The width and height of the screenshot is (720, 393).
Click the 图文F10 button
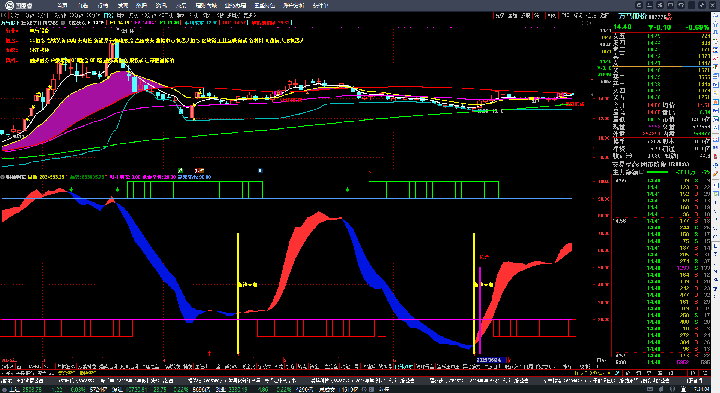(x=583, y=373)
